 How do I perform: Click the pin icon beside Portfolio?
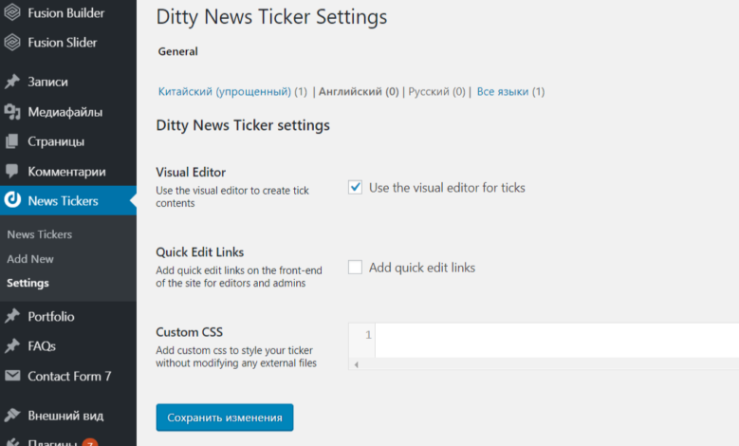(x=12, y=316)
